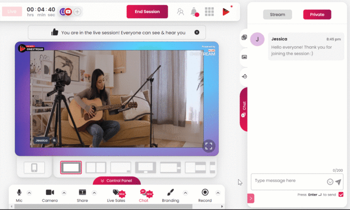
Task: Open the image media side panel icon
Action: coord(244,57)
